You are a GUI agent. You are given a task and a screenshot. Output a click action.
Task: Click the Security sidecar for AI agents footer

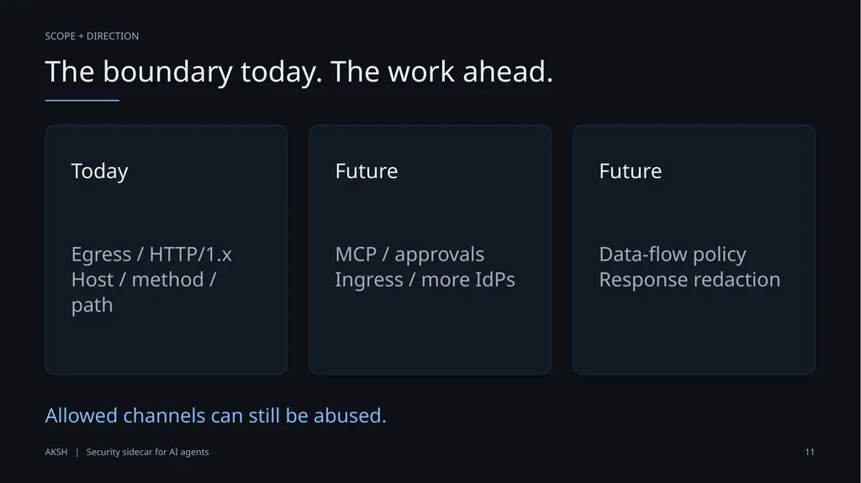coord(148,452)
